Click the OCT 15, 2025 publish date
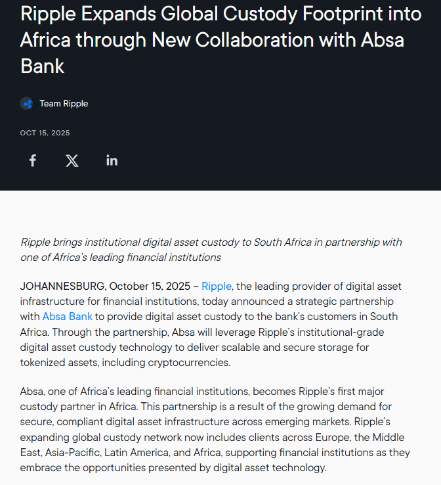Screen dimensions: 441x485 (x=45, y=133)
